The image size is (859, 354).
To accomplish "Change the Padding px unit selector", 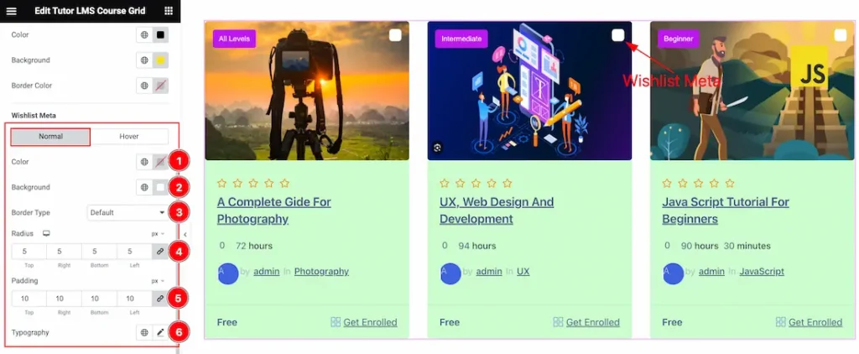I will point(159,281).
